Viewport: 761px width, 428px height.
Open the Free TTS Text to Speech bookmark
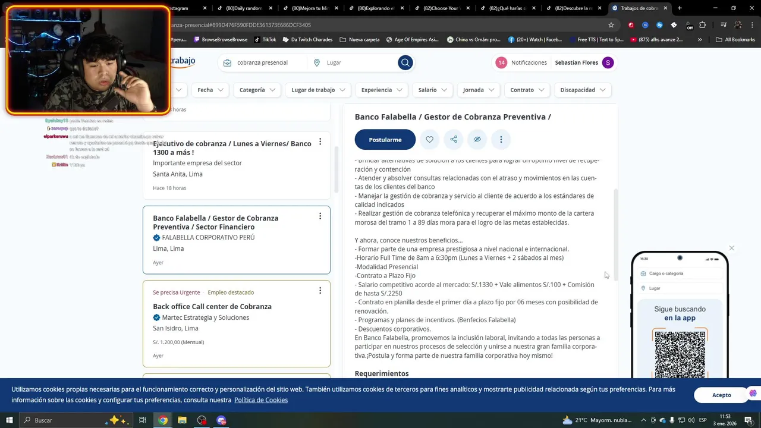coord(595,40)
